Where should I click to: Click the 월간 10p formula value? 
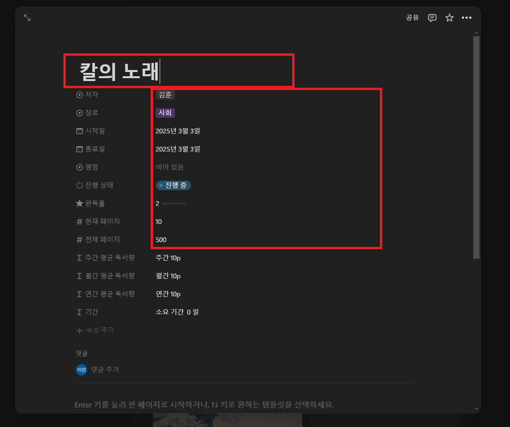168,276
